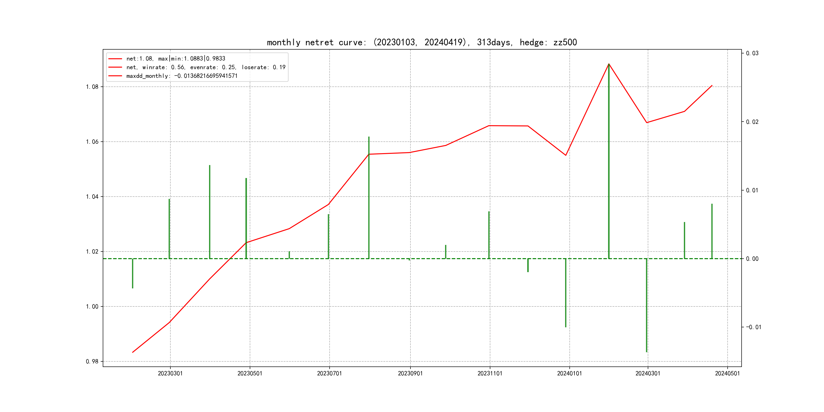Click the 20230701 x-axis label
824x412 pixels.
point(329,373)
